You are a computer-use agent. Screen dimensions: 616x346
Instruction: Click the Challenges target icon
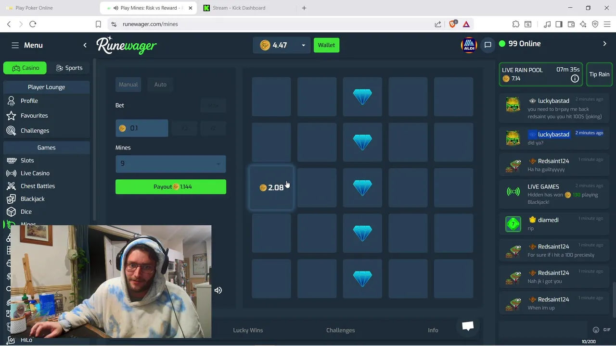click(11, 131)
